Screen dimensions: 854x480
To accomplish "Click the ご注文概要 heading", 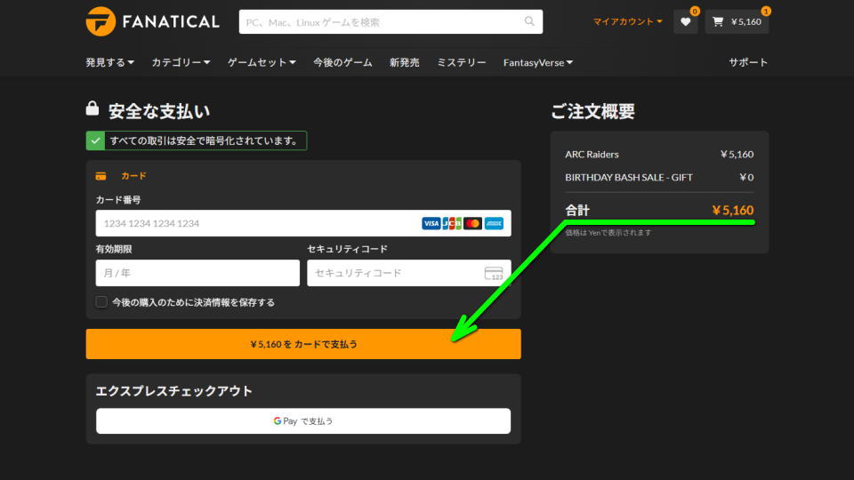I will point(592,111).
